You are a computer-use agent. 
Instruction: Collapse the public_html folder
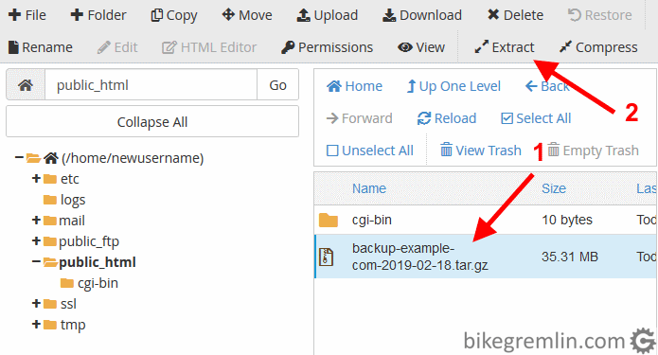(36, 262)
